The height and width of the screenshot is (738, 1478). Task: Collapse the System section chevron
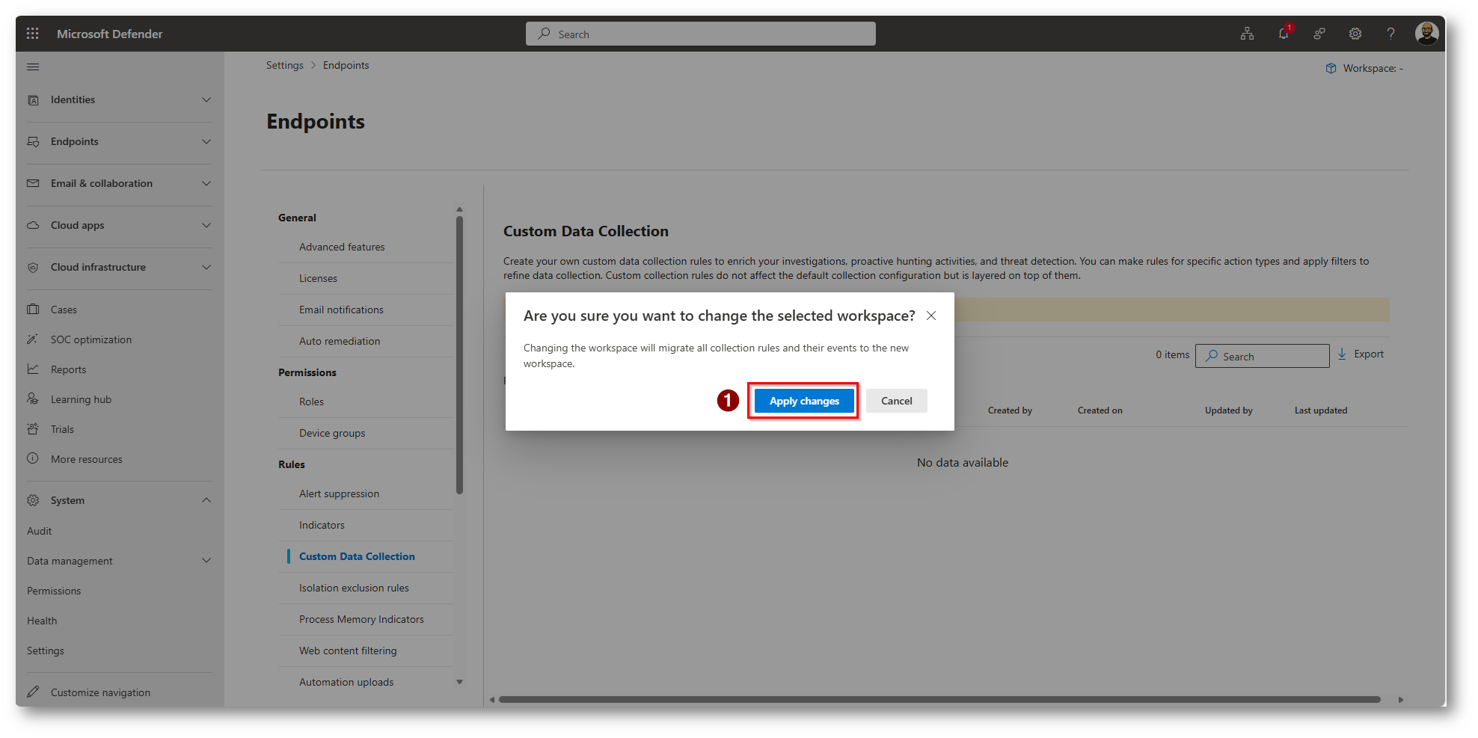point(206,501)
